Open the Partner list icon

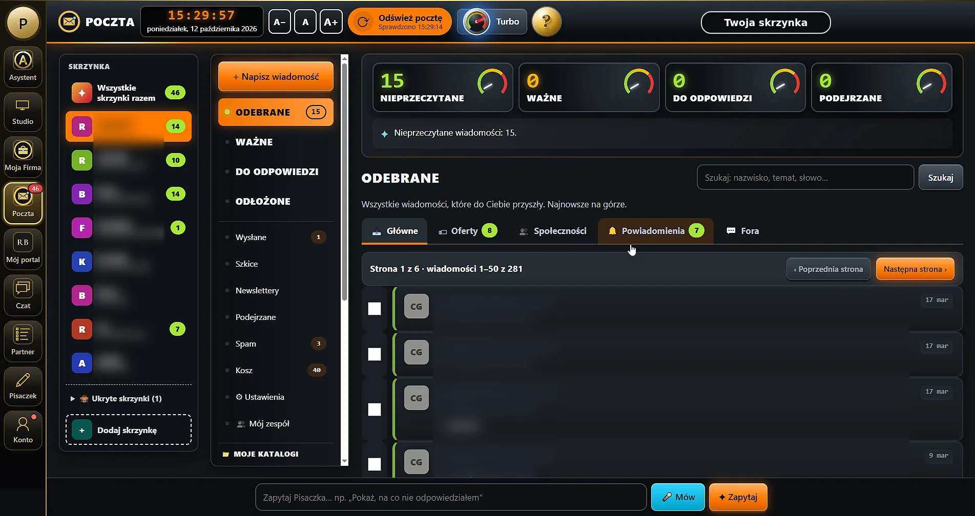tap(23, 341)
